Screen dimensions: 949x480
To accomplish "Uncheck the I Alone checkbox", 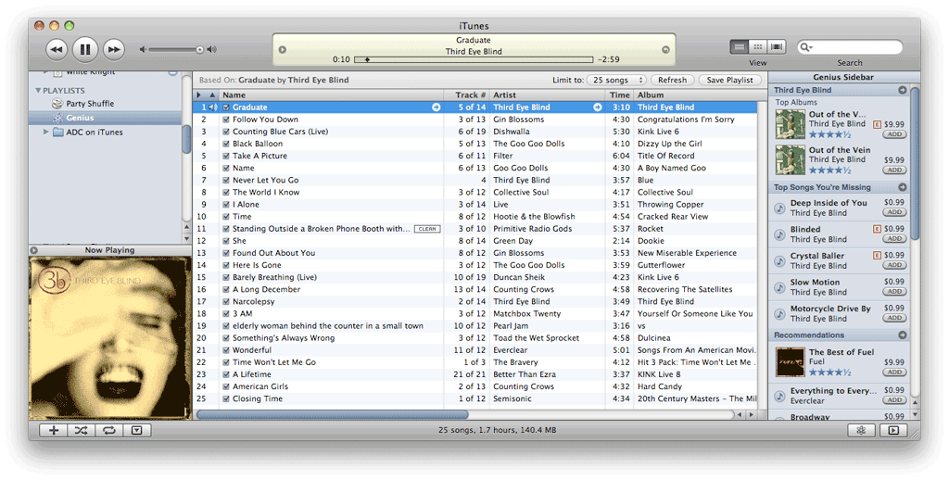I will tap(226, 205).
